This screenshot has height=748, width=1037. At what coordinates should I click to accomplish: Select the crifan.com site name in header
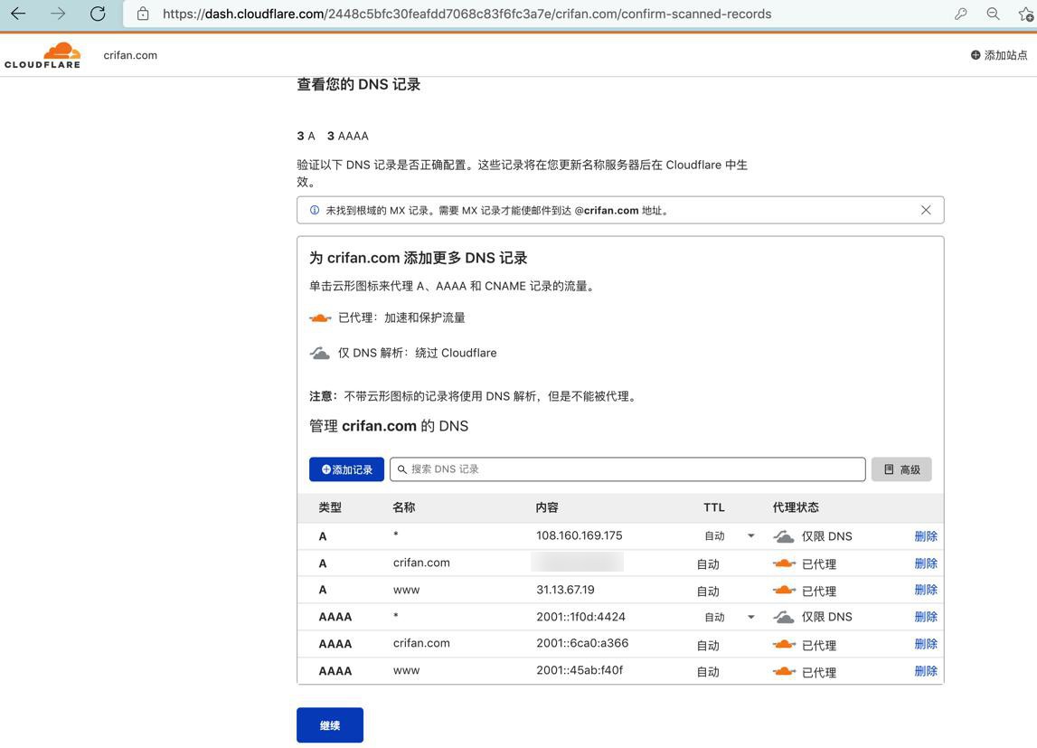[130, 55]
